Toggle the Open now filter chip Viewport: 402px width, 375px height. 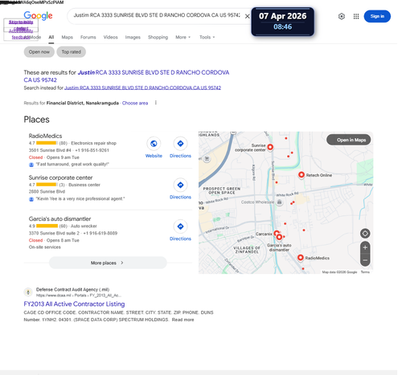coord(39,52)
